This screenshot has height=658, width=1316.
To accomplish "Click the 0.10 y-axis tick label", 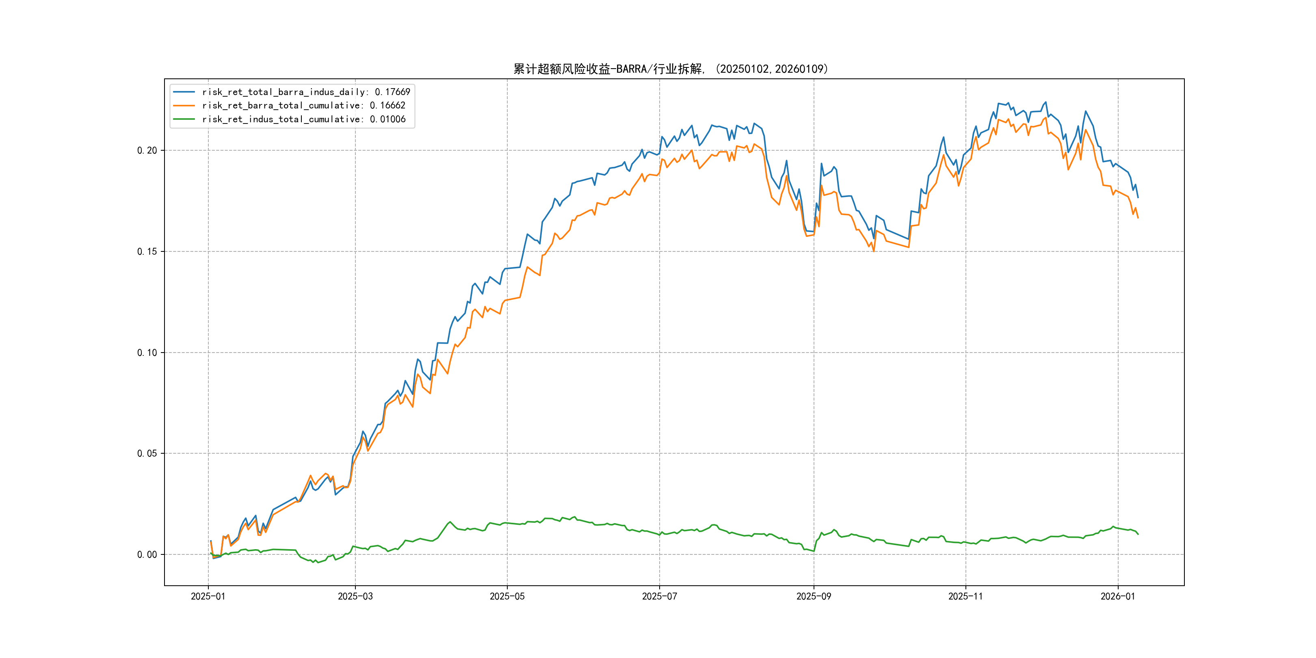I will tap(147, 353).
